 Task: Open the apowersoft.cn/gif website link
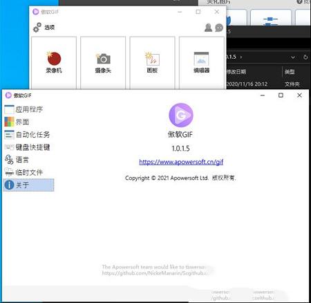(x=181, y=162)
